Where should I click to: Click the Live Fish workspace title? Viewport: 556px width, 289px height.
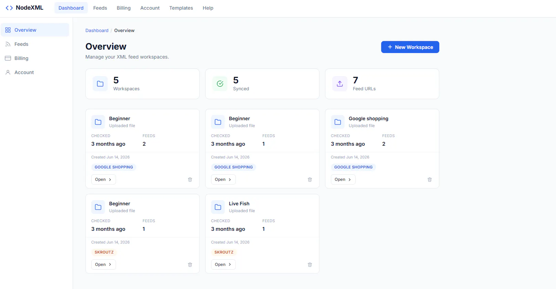(x=239, y=204)
